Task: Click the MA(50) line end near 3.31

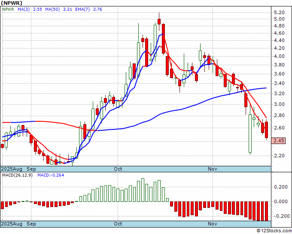Action: (266, 88)
